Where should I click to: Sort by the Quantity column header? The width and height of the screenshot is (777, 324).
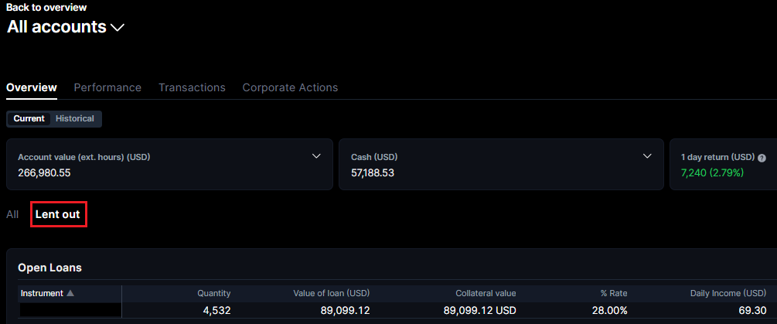213,293
